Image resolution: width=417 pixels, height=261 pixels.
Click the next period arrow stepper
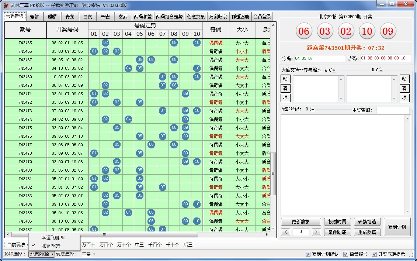coord(316,232)
